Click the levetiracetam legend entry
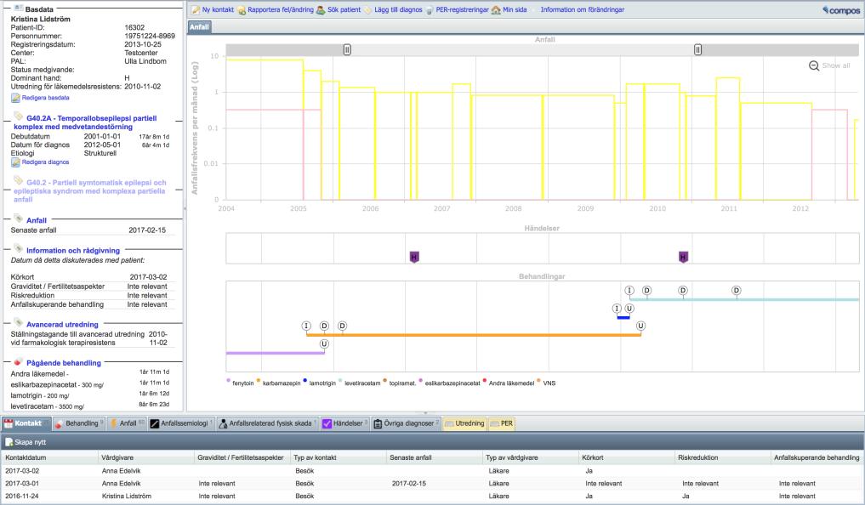865x505 pixels. pyautogui.click(x=360, y=383)
